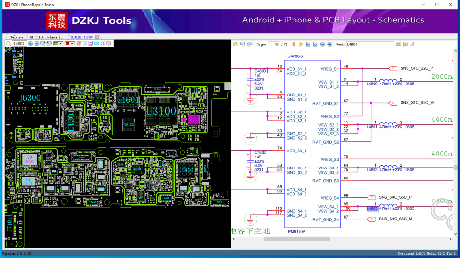This screenshot has height=258, width=460.
Task: Click the C4802 capacitor label
Action: [260, 152]
